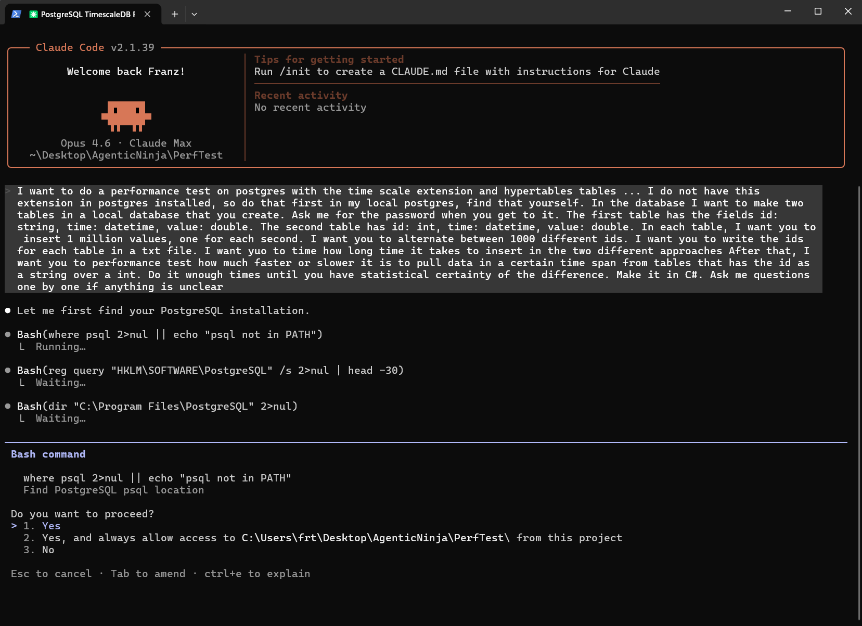Click the 'Find PostgreSQL psql location' description
The image size is (862, 626).
tap(114, 490)
